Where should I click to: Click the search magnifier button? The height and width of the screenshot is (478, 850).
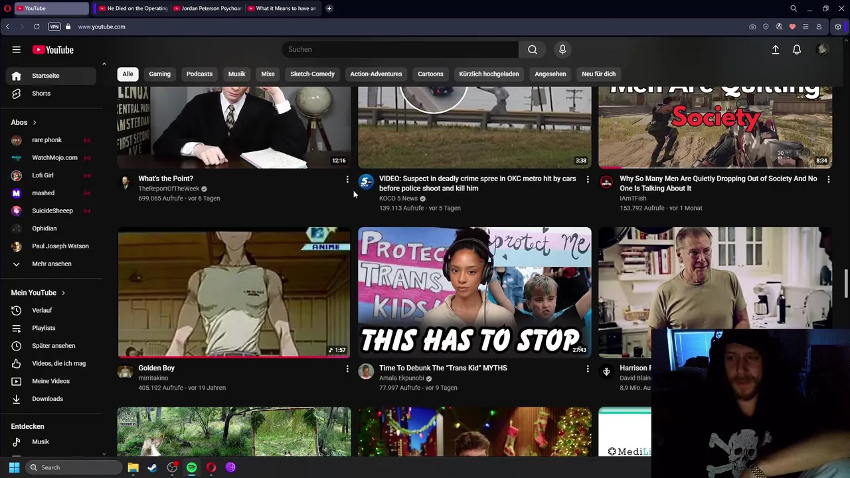click(x=532, y=49)
